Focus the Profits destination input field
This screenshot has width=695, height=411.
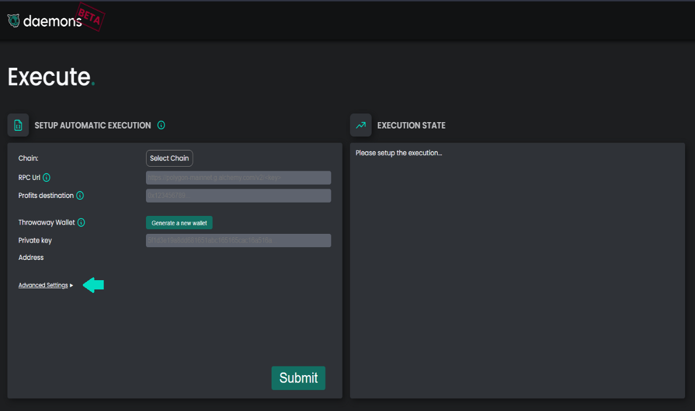(x=239, y=196)
